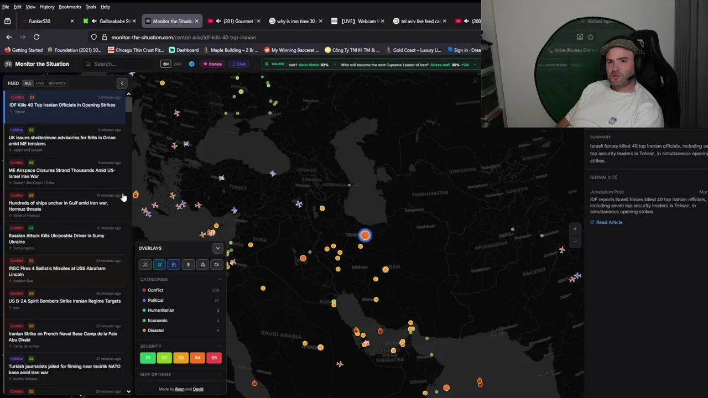Toggle the bases overlay lock icon
The height and width of the screenshot is (398, 708).
click(x=174, y=265)
